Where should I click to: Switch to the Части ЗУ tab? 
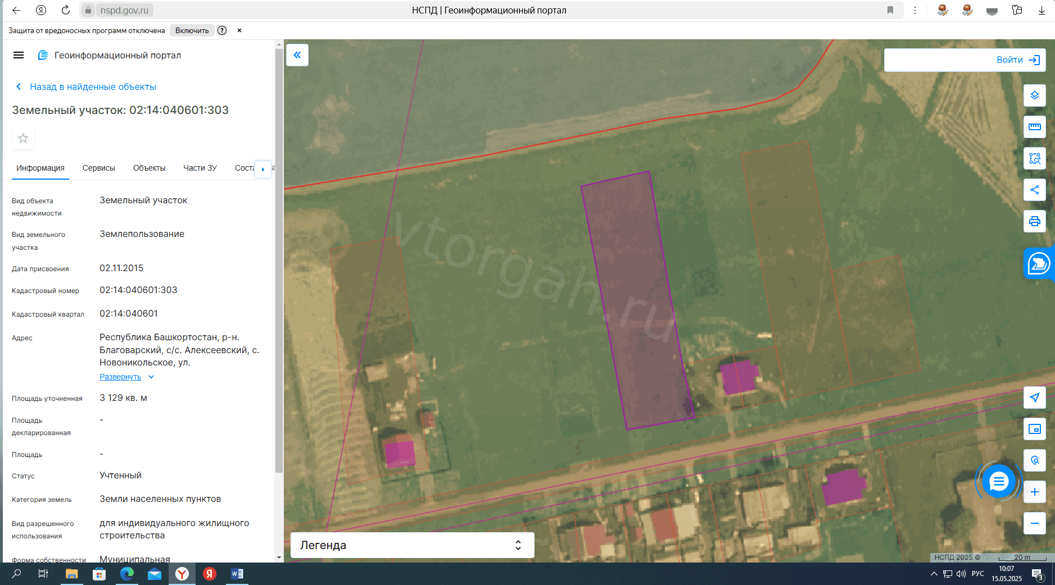[200, 168]
